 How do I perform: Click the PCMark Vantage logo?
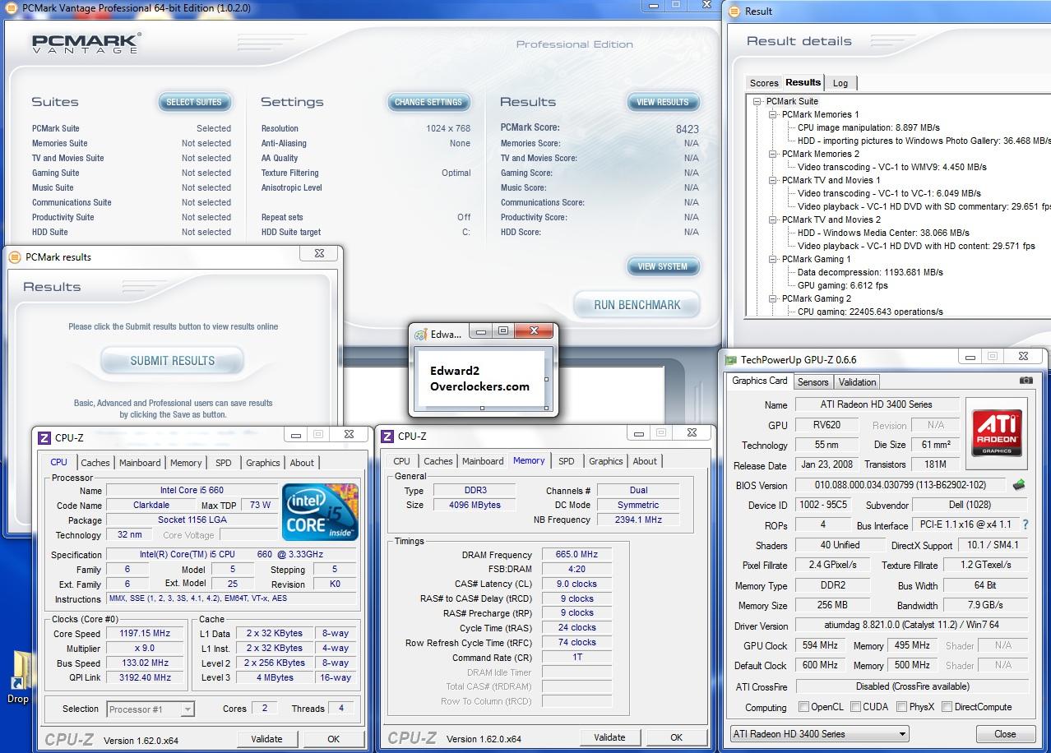[x=86, y=44]
